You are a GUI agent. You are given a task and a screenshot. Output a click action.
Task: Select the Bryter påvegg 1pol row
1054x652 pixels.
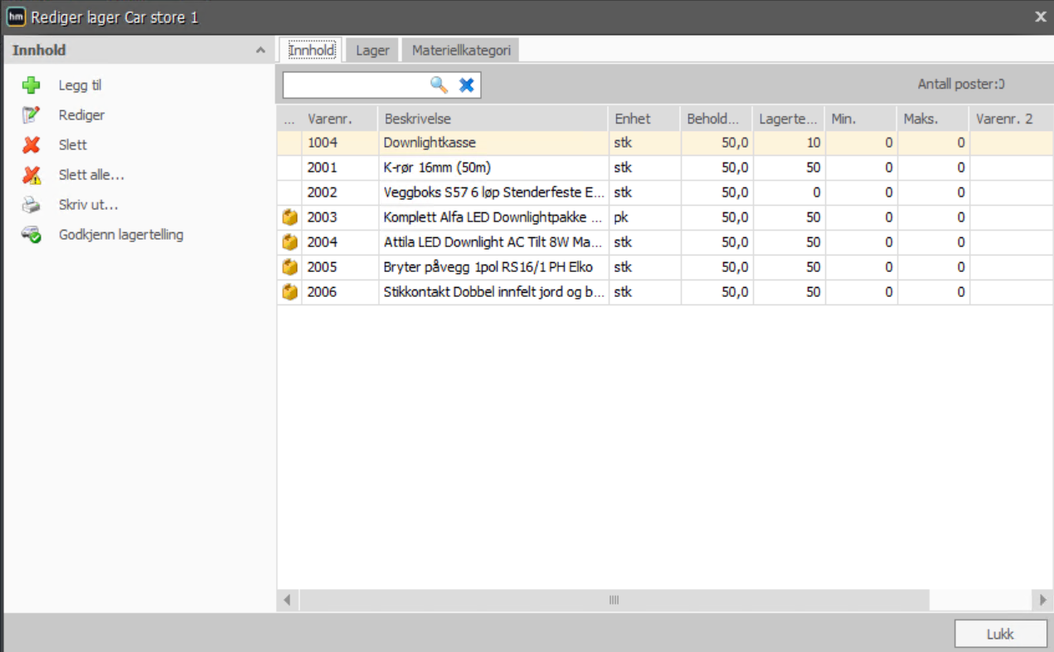(x=665, y=267)
